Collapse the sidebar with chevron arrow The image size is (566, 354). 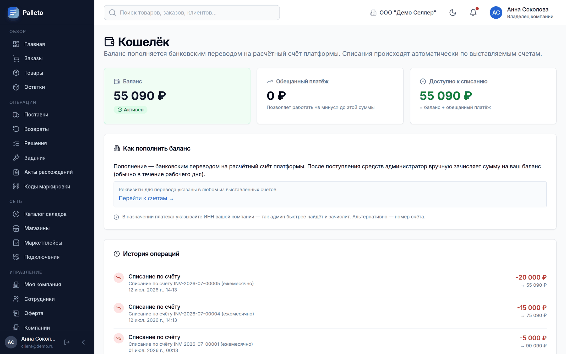[x=83, y=342]
